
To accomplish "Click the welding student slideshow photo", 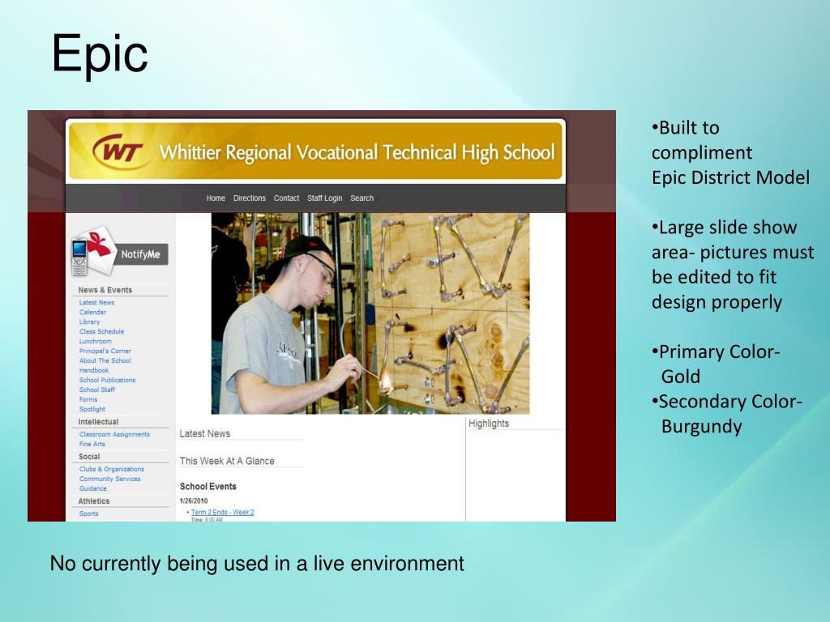I will pos(370,313).
